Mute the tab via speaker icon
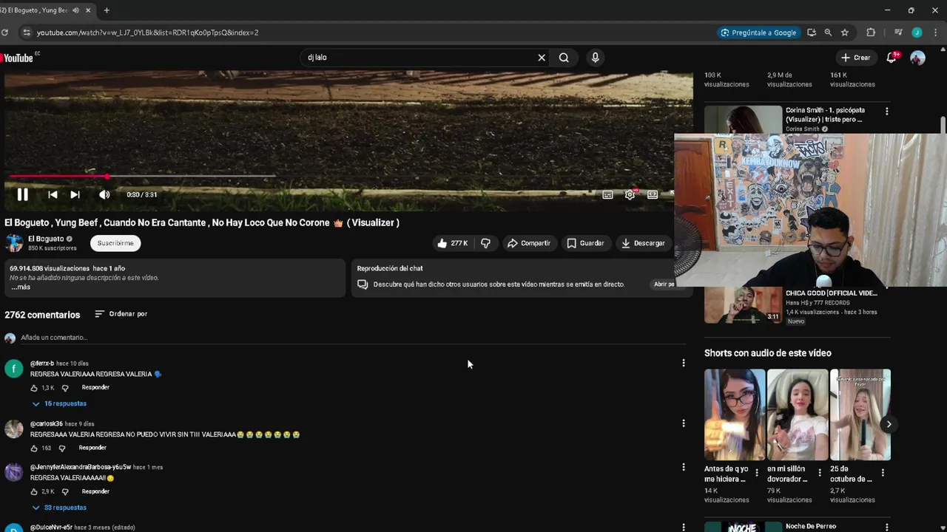 (75, 10)
